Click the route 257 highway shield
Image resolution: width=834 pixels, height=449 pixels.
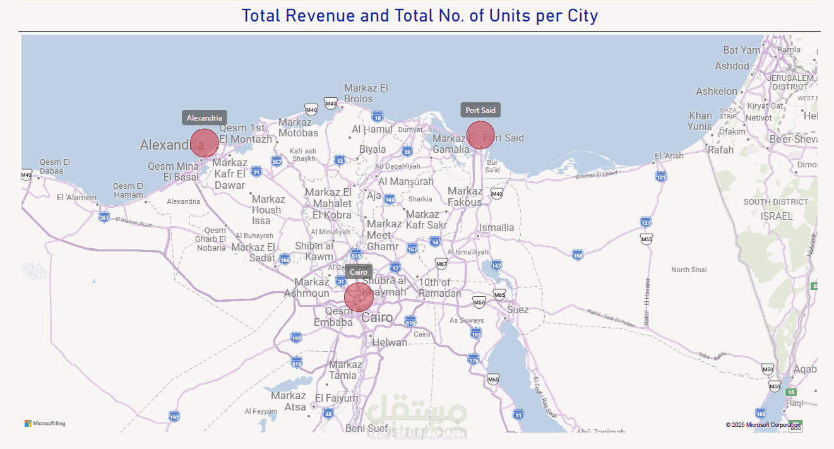[x=276, y=162]
